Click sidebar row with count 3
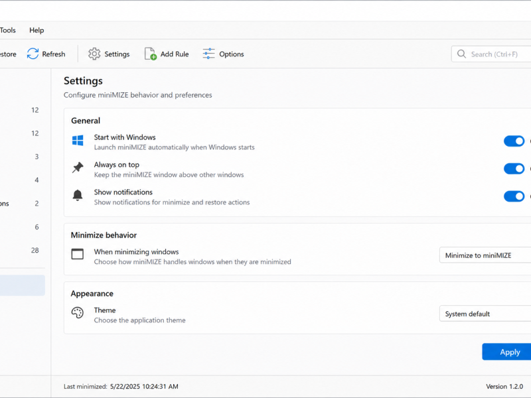 23,157
